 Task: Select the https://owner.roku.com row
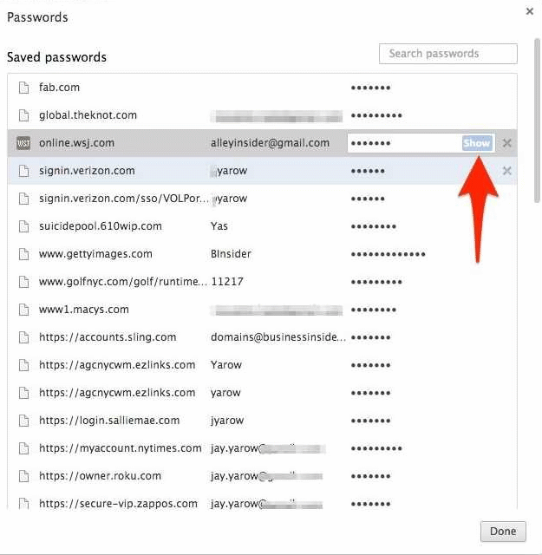[100, 476]
